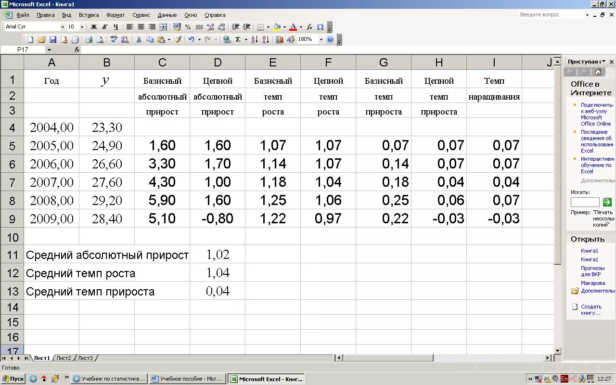
Task: Expand the Name Box dropdown
Action: pos(49,50)
